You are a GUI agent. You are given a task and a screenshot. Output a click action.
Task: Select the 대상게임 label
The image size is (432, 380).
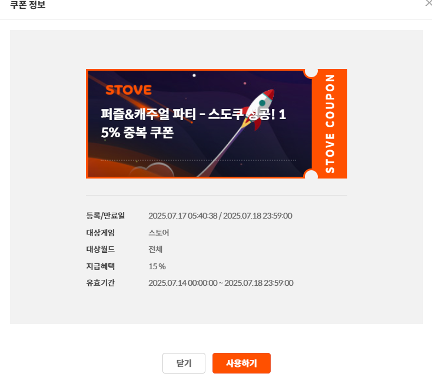[x=101, y=233]
